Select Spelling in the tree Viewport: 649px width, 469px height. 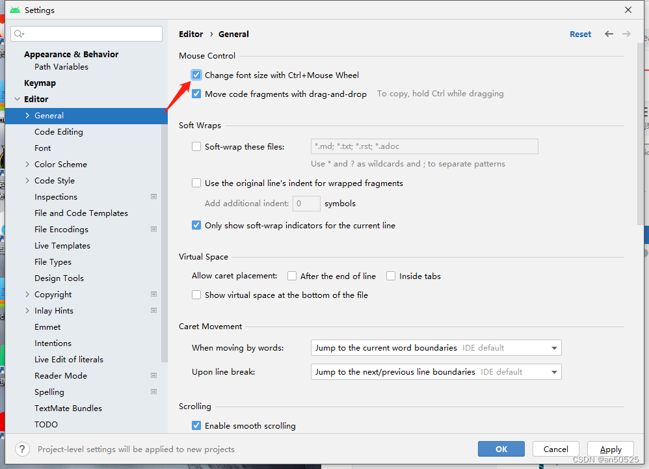pyautogui.click(x=49, y=392)
